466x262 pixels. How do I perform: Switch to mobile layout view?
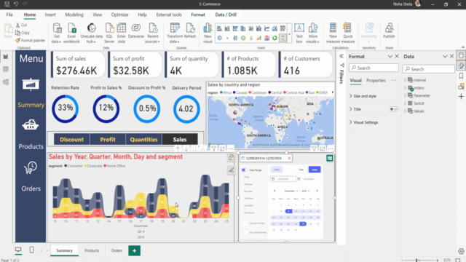31,250
